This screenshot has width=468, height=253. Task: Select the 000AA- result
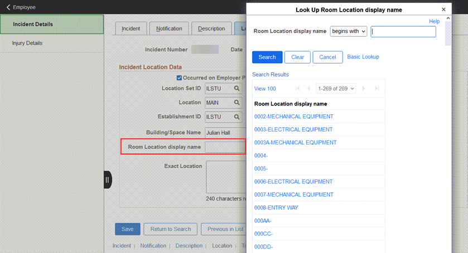click(x=263, y=221)
